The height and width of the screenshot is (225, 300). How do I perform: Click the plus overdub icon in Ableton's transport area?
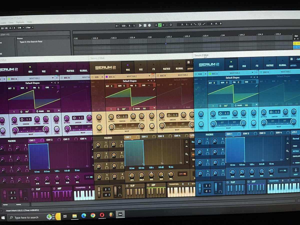pos(156,25)
